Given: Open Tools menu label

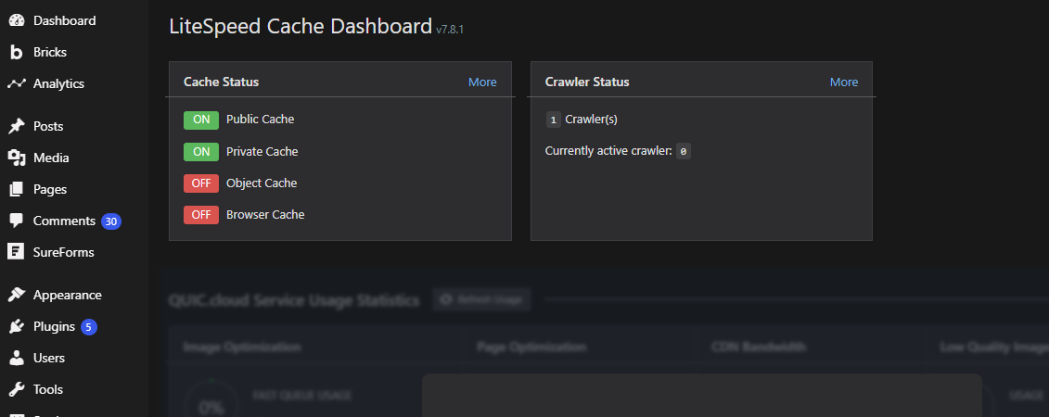Looking at the screenshot, I should (x=48, y=389).
